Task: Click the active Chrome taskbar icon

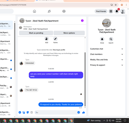Action: click(x=71, y=121)
